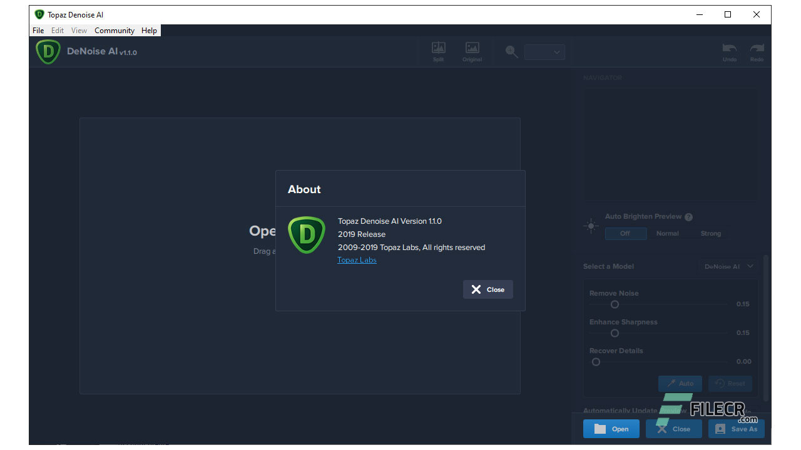
Task: Click the Auto Brighten Preview help icon
Action: [688, 217]
